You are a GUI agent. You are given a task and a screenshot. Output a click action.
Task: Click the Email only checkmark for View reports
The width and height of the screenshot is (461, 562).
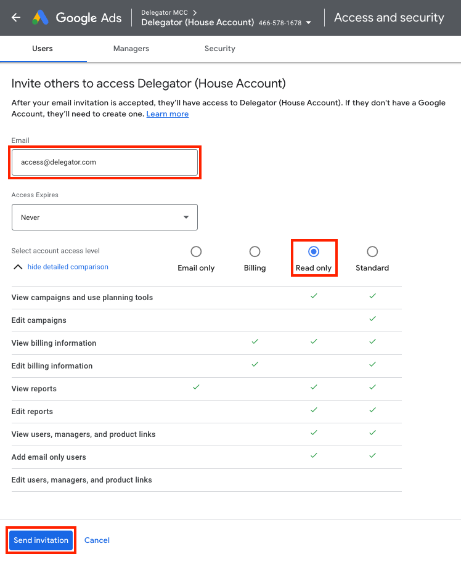[196, 387]
